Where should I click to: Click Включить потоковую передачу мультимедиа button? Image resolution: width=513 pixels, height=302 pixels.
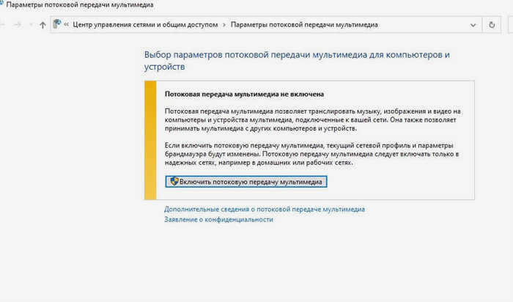click(246, 182)
